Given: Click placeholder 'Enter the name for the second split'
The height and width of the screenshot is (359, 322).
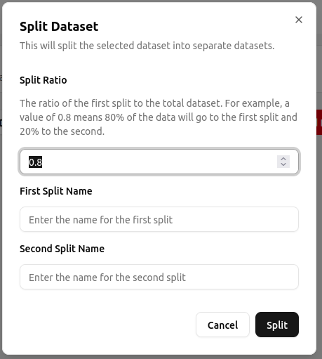Looking at the screenshot, I should click(x=107, y=278).
